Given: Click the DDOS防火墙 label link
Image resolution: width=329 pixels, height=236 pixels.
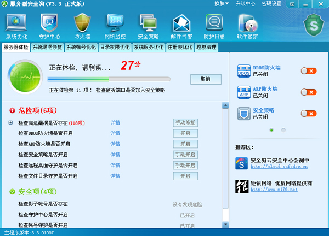Looking at the screenshot, I should tap(266, 68).
